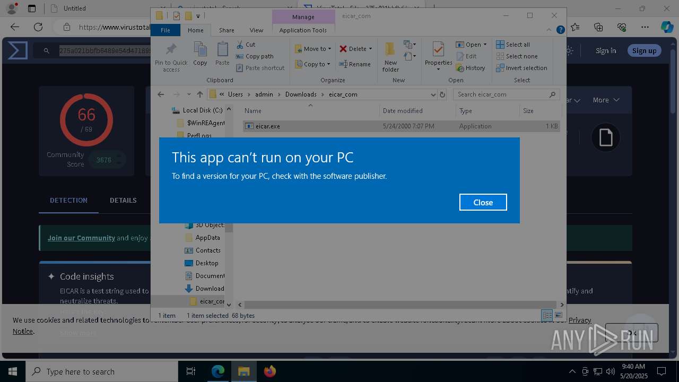Open the Move to dropdown
The width and height of the screenshot is (679, 382).
(x=313, y=49)
